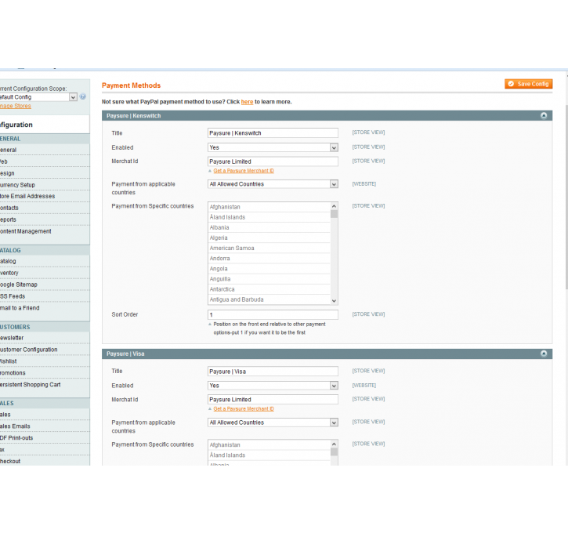Open the Customer Configuration tab
The image size is (568, 533).
45,350
